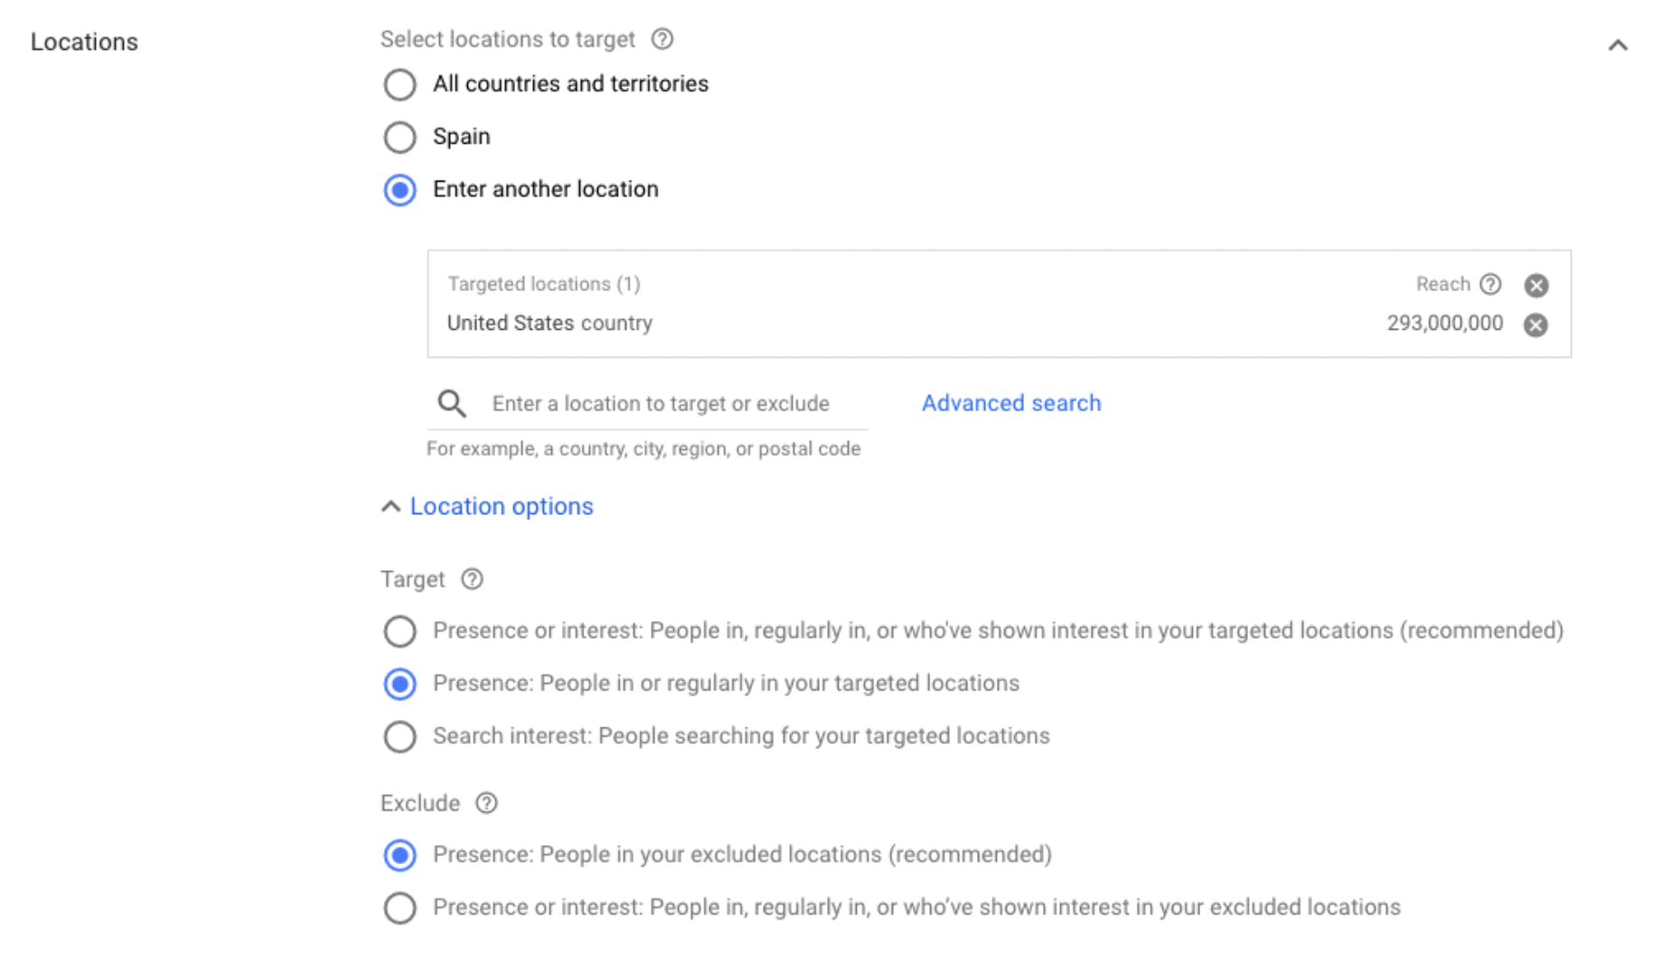This screenshot has width=1672, height=956.
Task: Open help icon next to Exclude
Action: 486,803
